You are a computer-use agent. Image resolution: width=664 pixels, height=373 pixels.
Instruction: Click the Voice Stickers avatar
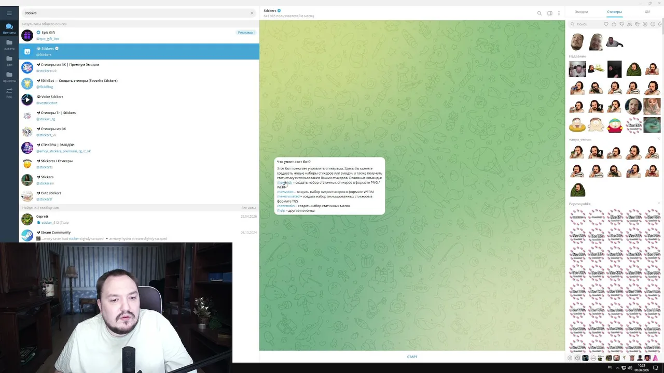point(27,99)
